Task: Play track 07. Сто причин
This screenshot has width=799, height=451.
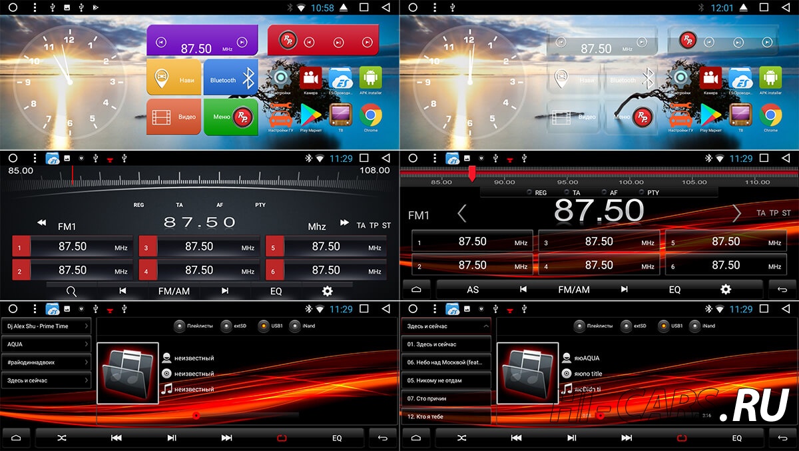Action: coord(446,398)
